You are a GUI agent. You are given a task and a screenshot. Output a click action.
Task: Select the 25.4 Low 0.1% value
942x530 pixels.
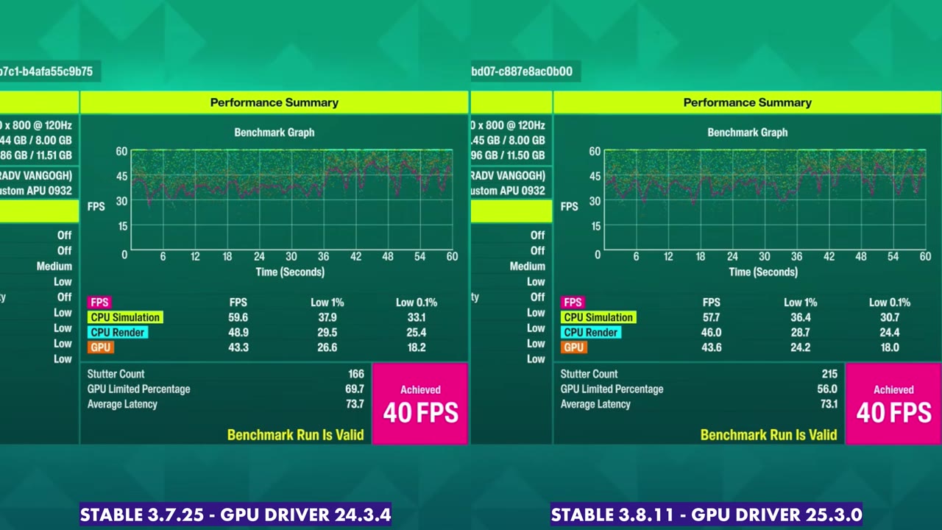click(x=417, y=333)
